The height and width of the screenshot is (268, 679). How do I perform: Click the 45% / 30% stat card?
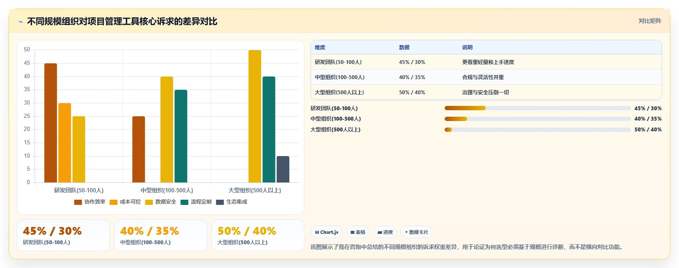click(x=63, y=235)
